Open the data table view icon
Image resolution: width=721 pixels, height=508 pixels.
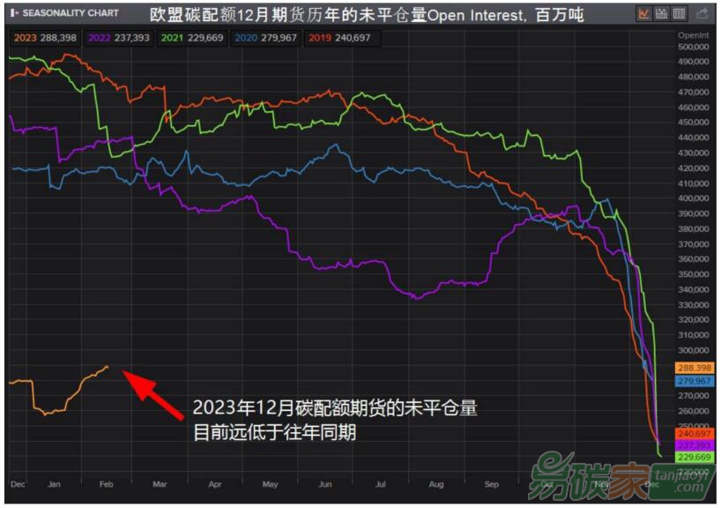click(x=679, y=13)
